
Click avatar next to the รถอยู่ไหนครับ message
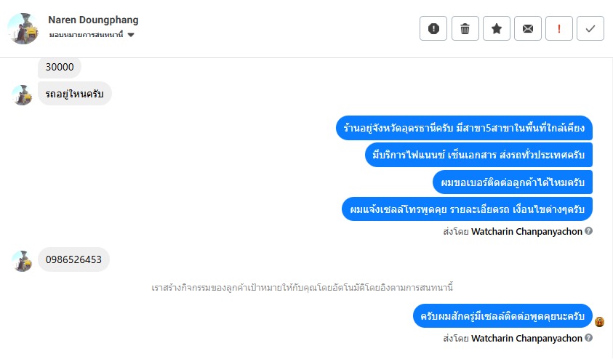23,94
